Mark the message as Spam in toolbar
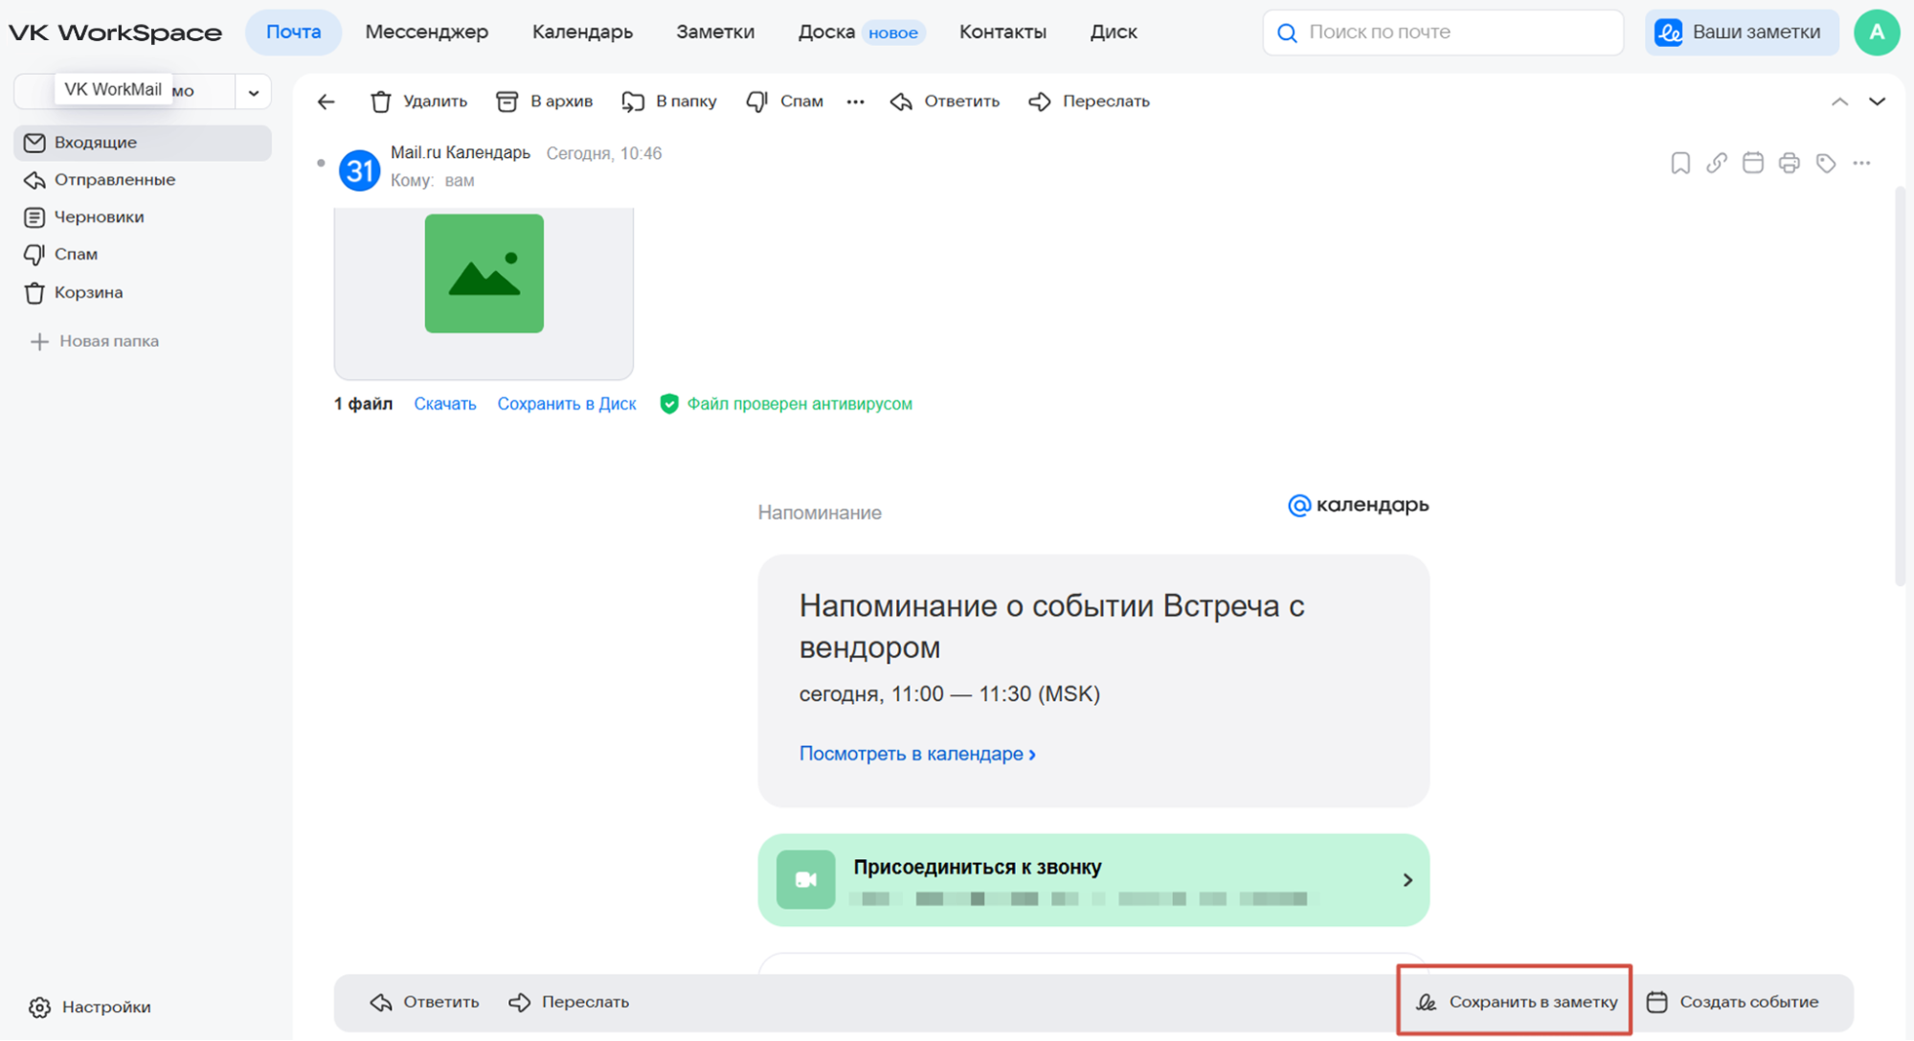Screen dimensions: 1914x1041 point(784,102)
